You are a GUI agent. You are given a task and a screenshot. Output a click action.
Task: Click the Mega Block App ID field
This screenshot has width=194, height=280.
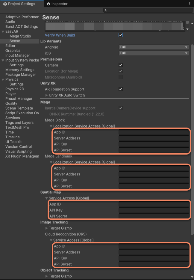point(154,132)
